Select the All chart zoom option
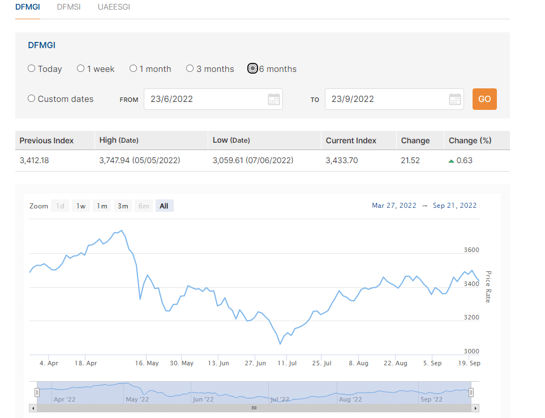545x418 pixels. 164,206
